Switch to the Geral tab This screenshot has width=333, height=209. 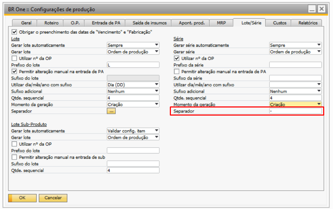point(26,23)
